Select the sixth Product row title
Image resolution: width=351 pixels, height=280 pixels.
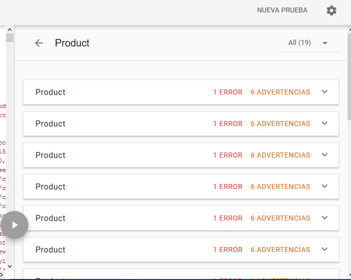tap(50, 250)
